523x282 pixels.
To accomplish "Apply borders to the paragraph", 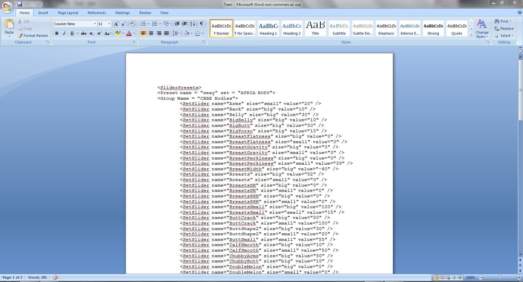I will click(197, 33).
